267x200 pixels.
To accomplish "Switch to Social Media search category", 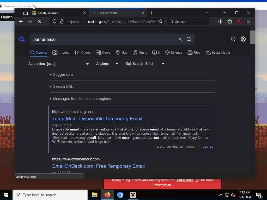I will point(218,53).
